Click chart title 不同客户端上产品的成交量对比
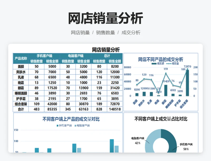 click(x=71, y=119)
